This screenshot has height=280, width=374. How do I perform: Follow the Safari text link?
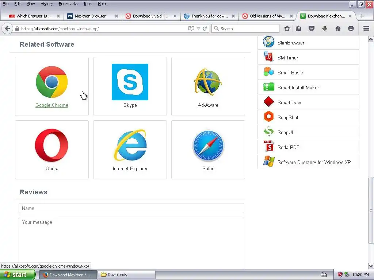point(208,168)
